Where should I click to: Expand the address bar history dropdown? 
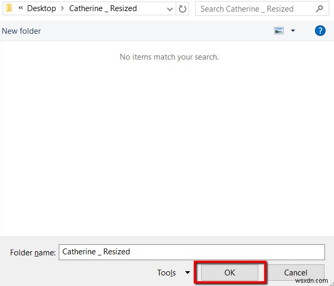click(170, 9)
